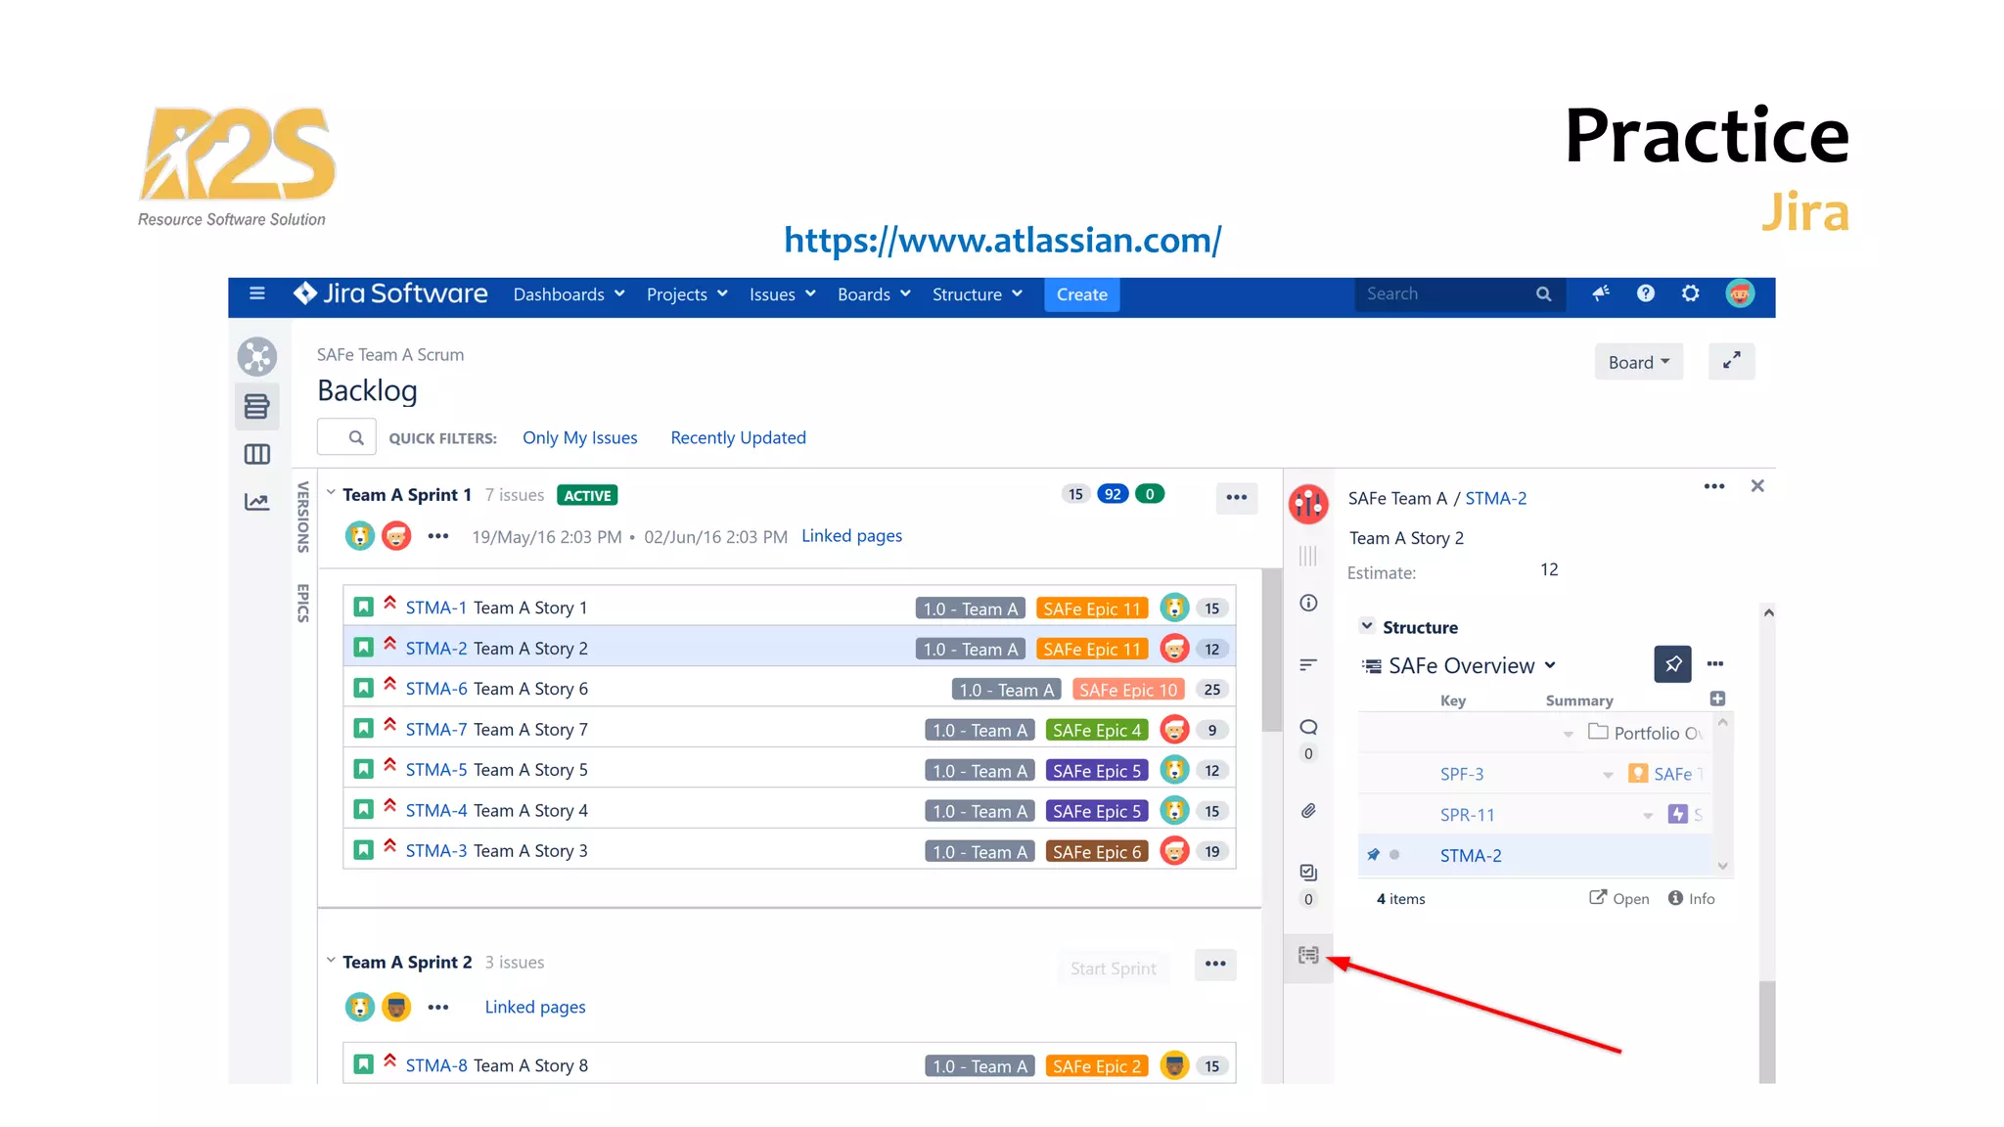
Task: Open the Board dropdown button
Action: tap(1639, 362)
